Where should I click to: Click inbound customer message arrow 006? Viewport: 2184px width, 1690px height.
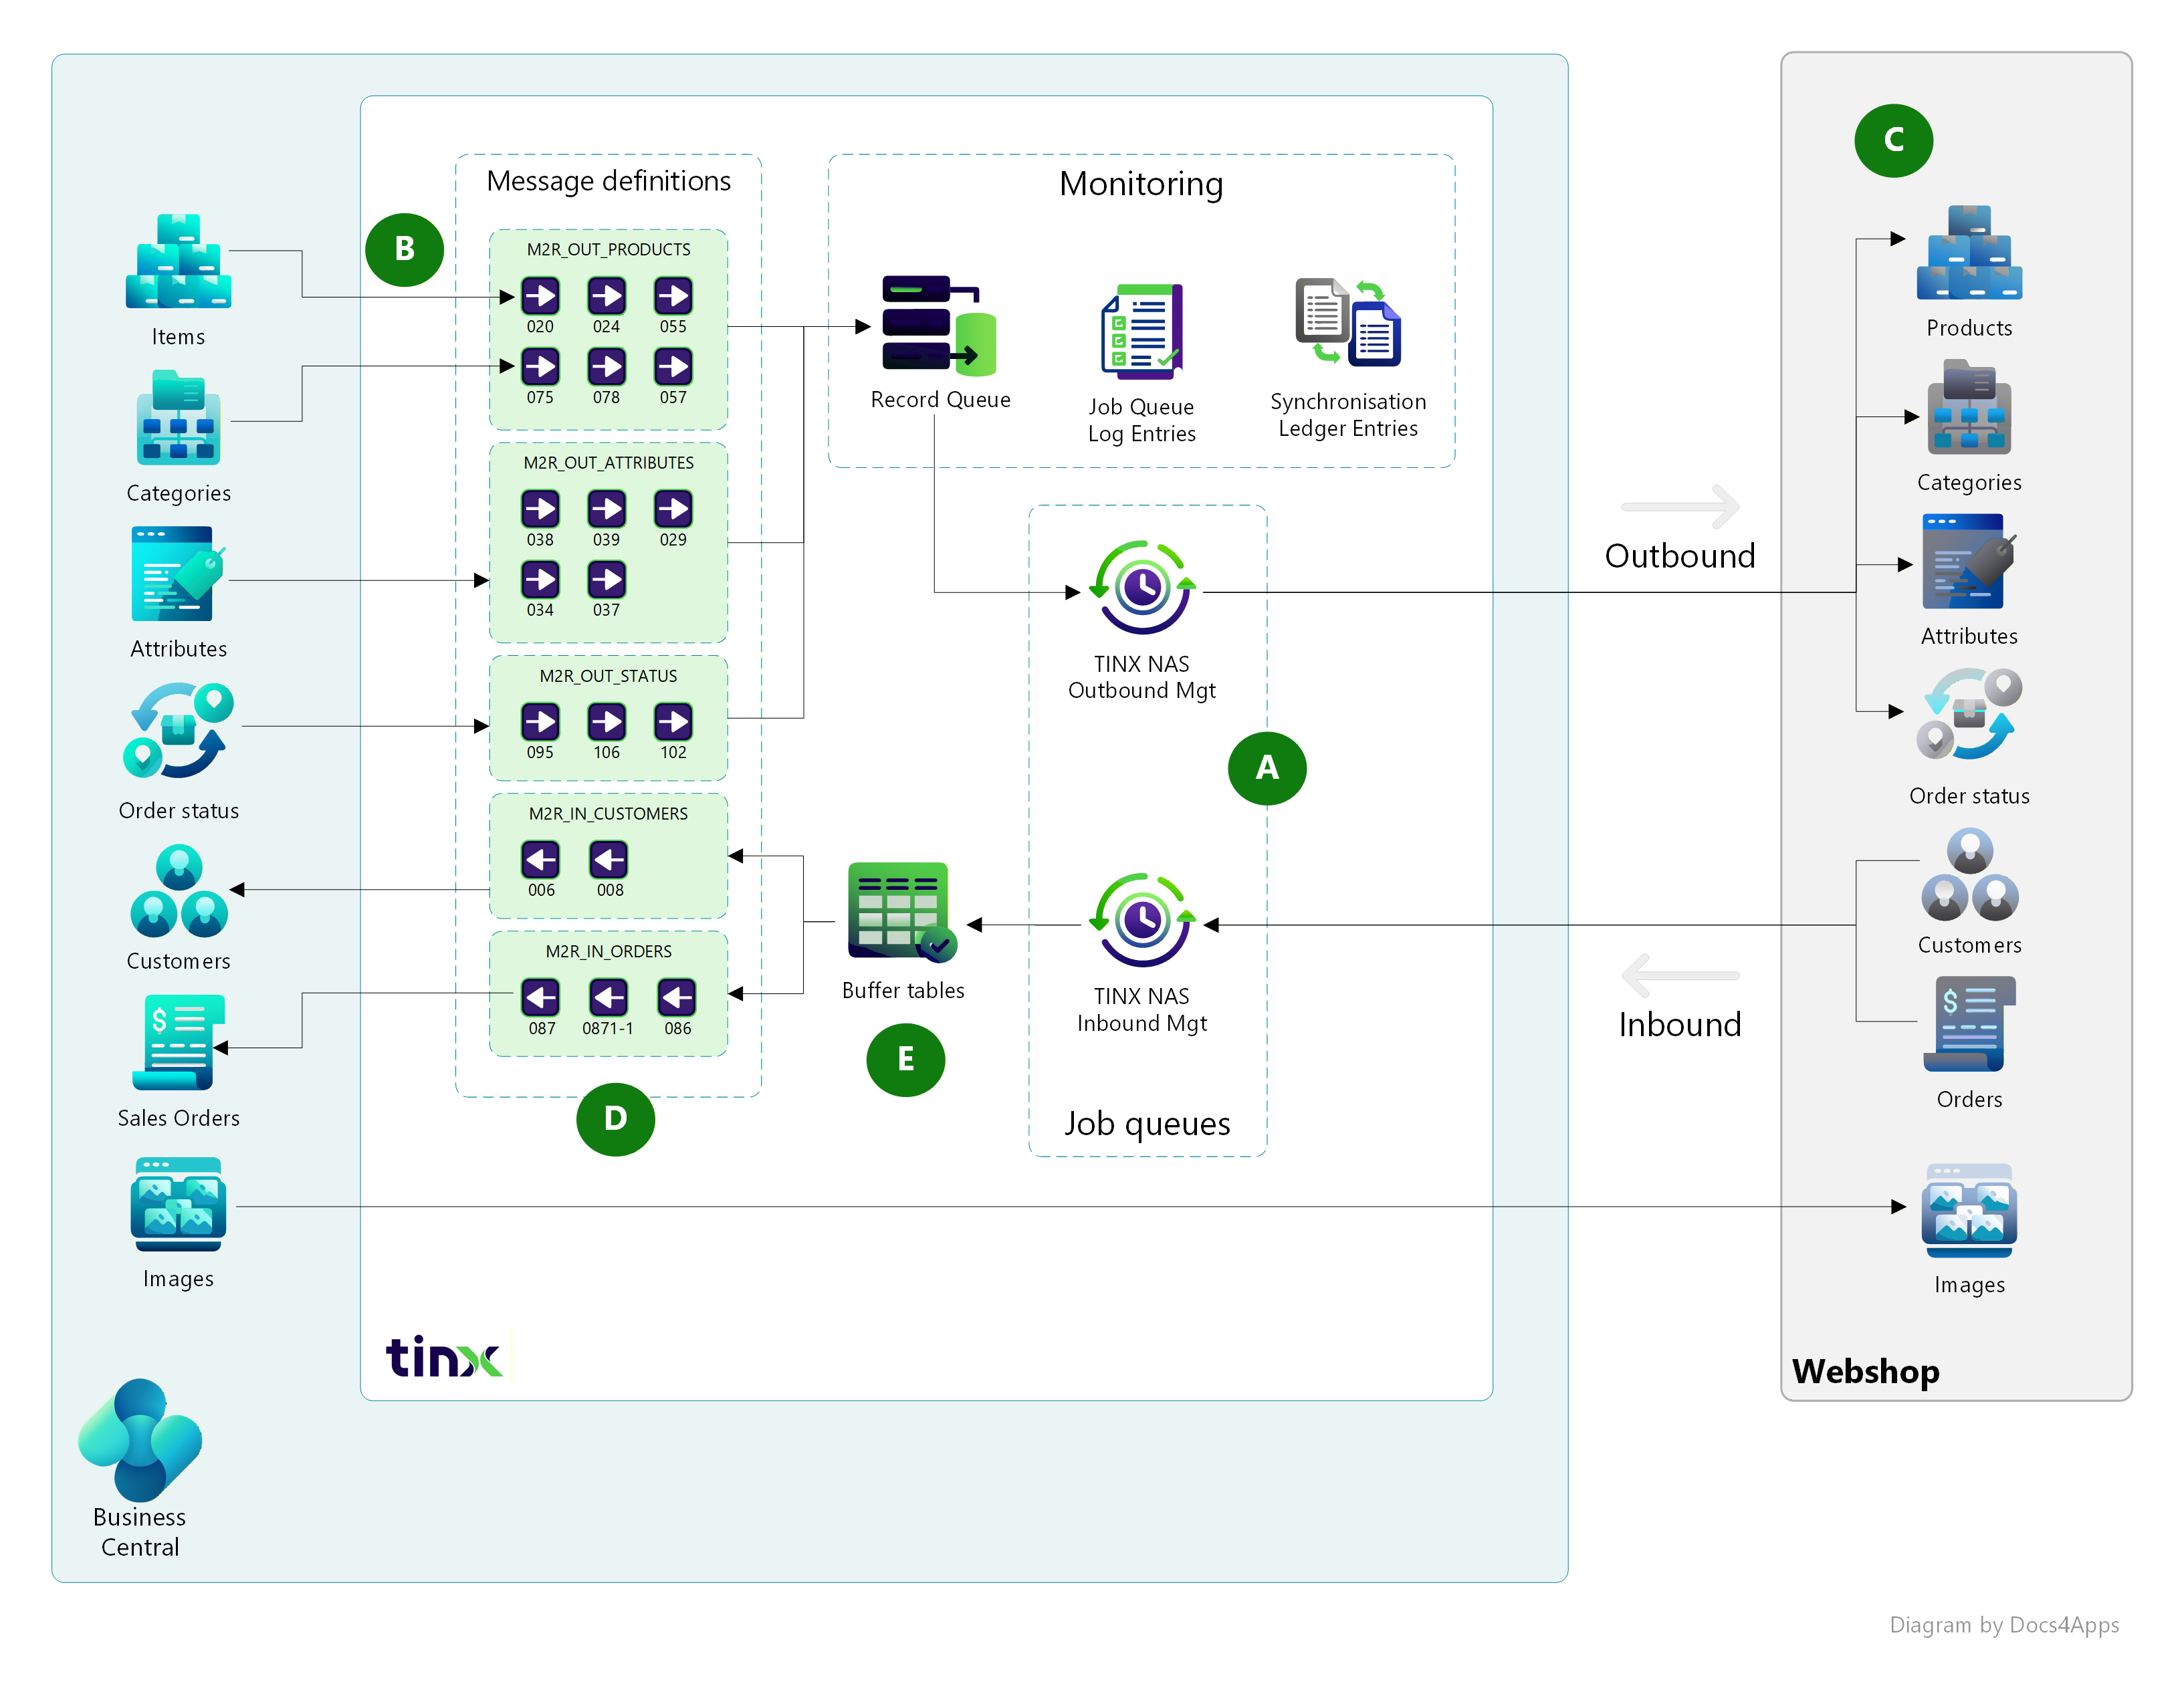click(540, 860)
